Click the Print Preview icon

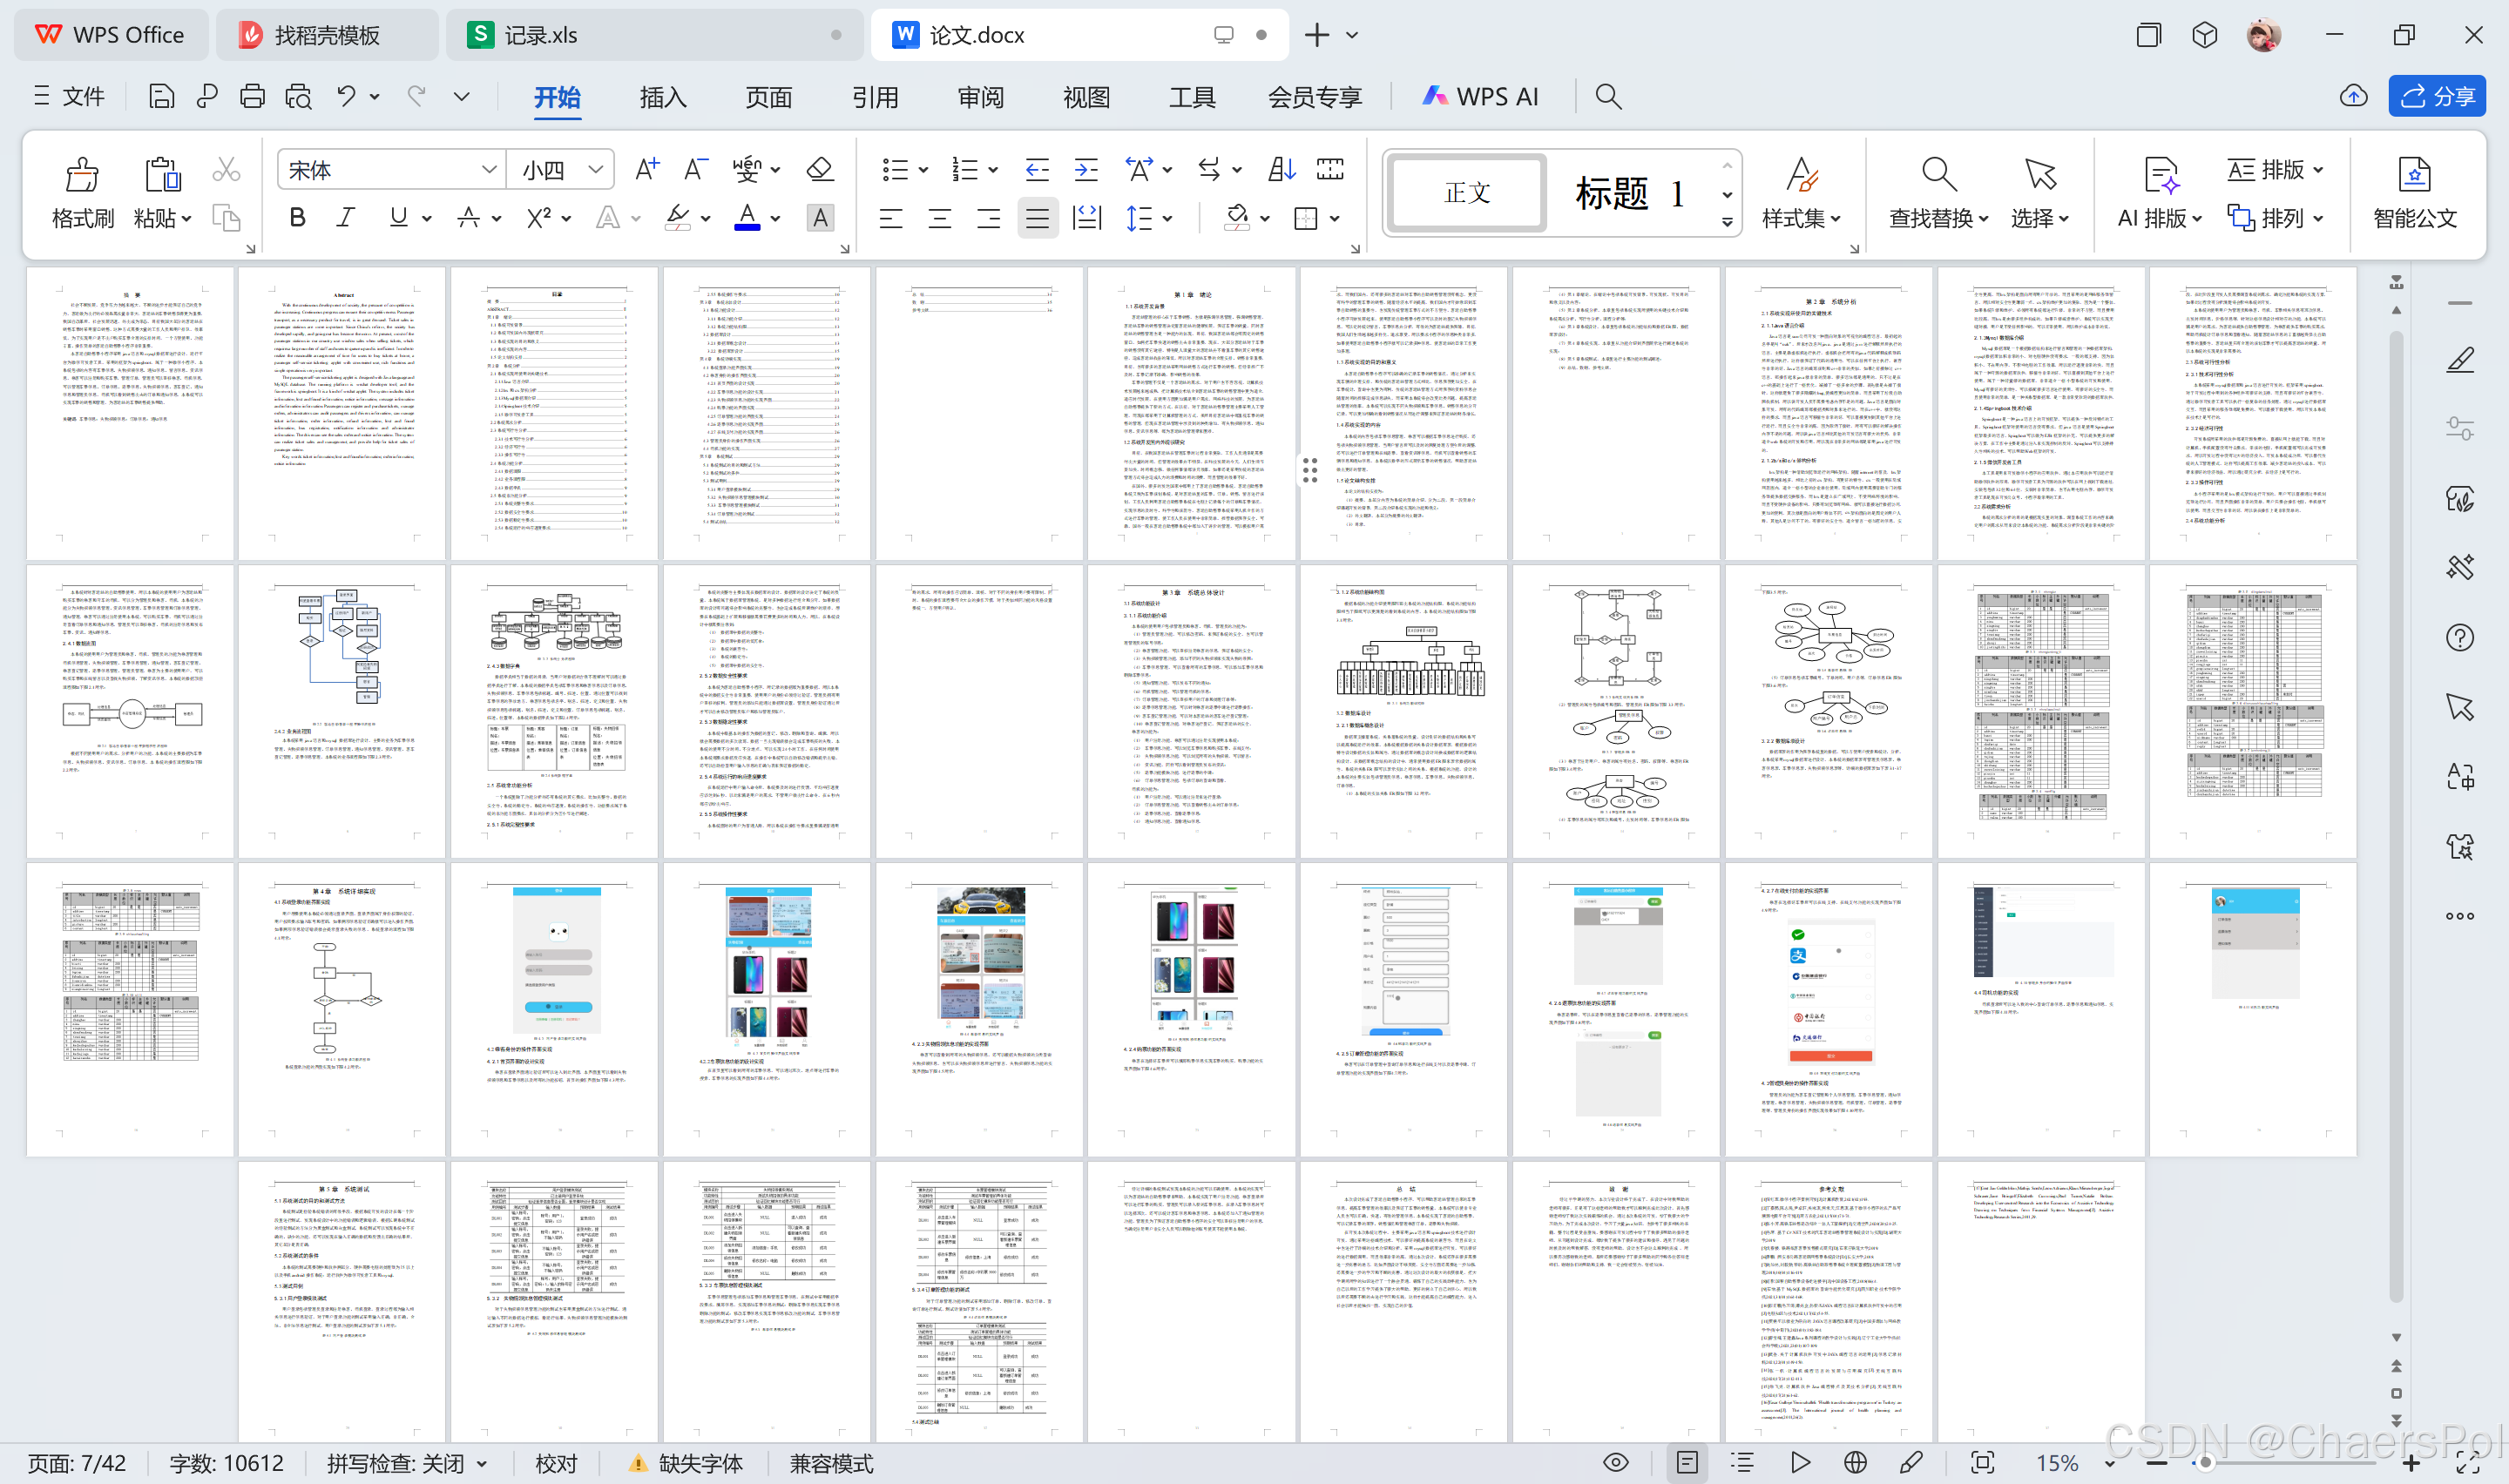(x=298, y=96)
